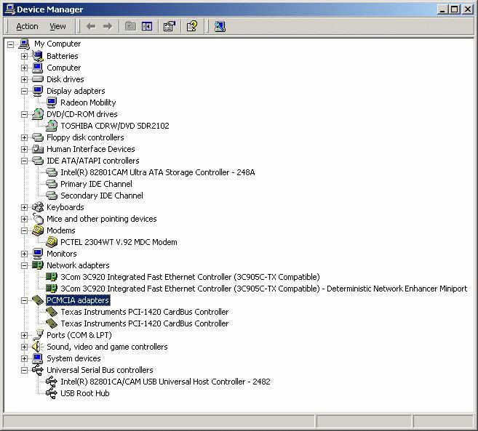Collapse the PCMCIA adapters node
The image size is (478, 431).
(25, 300)
